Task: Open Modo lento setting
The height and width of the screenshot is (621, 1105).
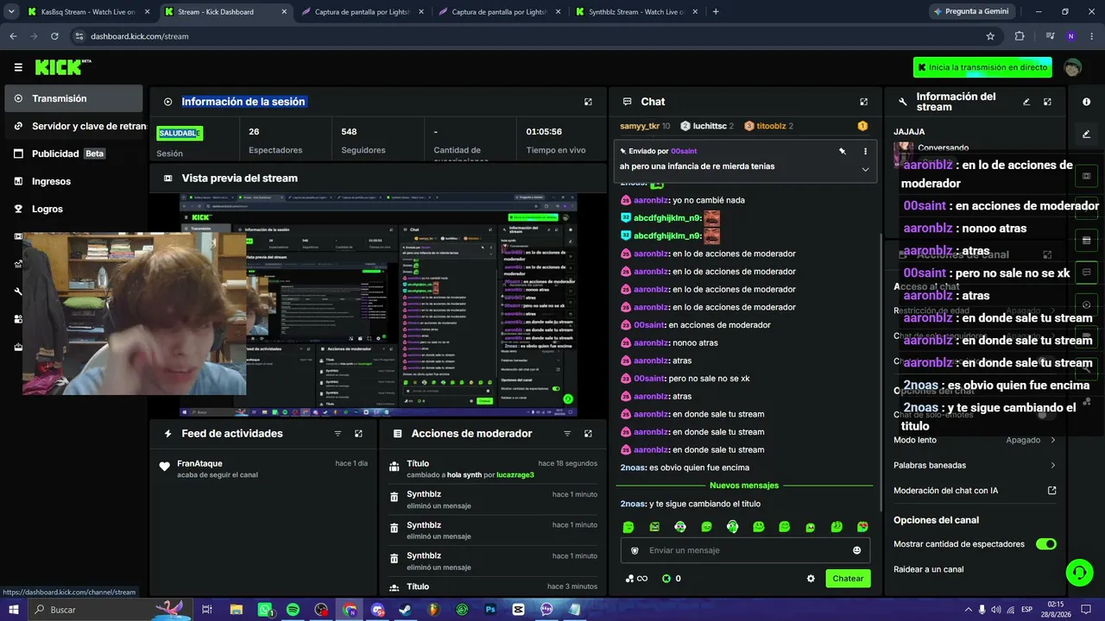Action: click(x=975, y=440)
